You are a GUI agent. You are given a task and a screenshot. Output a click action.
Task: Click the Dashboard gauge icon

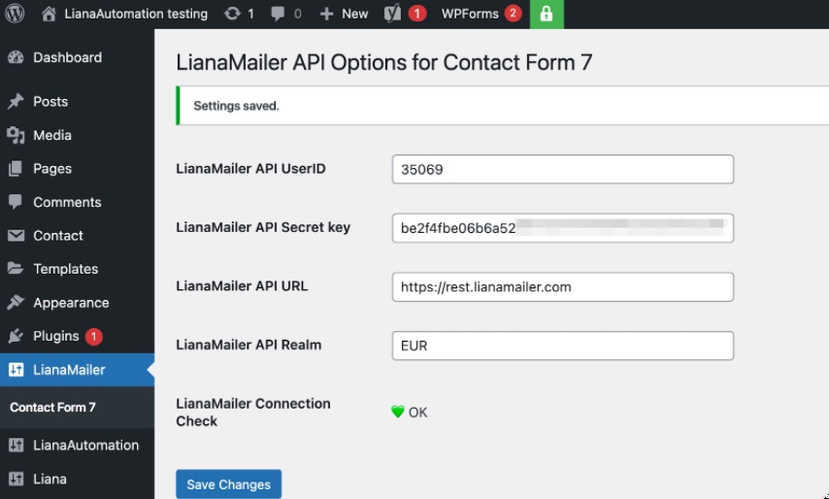click(x=16, y=57)
